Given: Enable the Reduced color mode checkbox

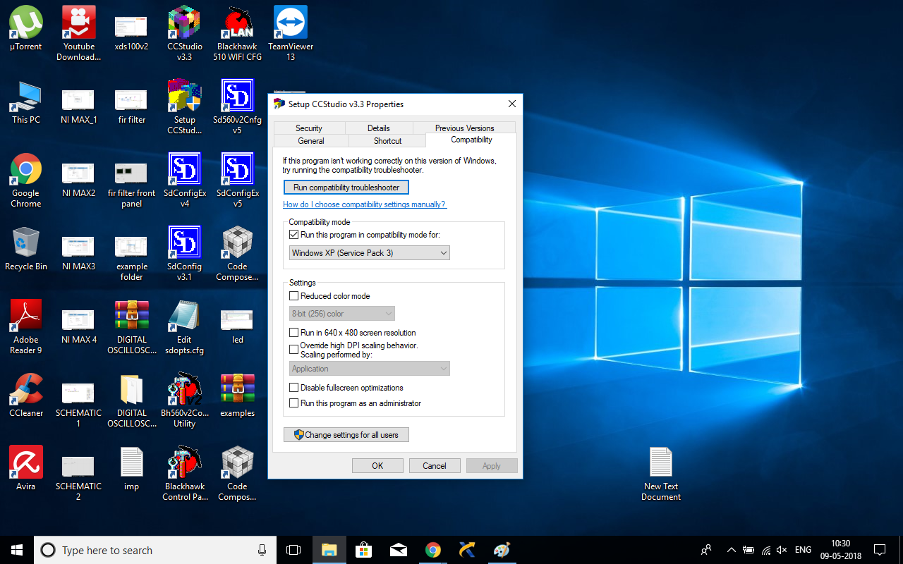Looking at the screenshot, I should click(x=294, y=296).
